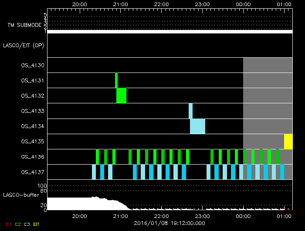Click the 01:00 label on bottom axis
Image resolution: width=305 pixels, height=231 pixels.
click(284, 216)
